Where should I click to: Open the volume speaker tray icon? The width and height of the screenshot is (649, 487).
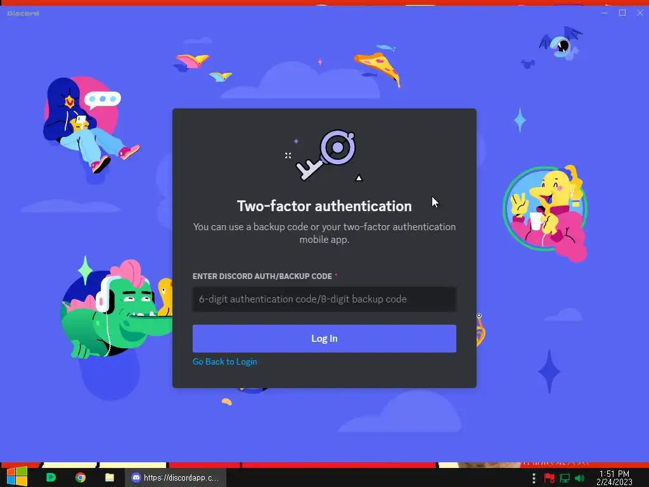(x=579, y=478)
